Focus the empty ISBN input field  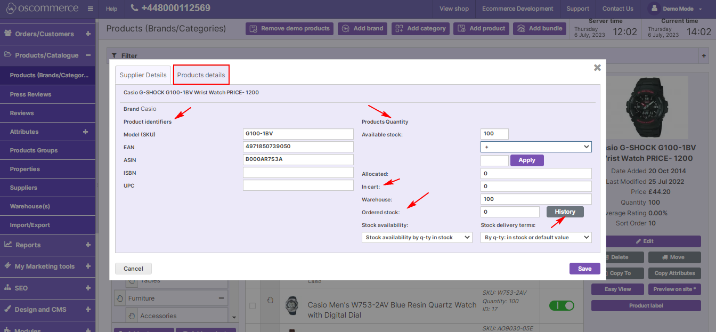(x=298, y=172)
